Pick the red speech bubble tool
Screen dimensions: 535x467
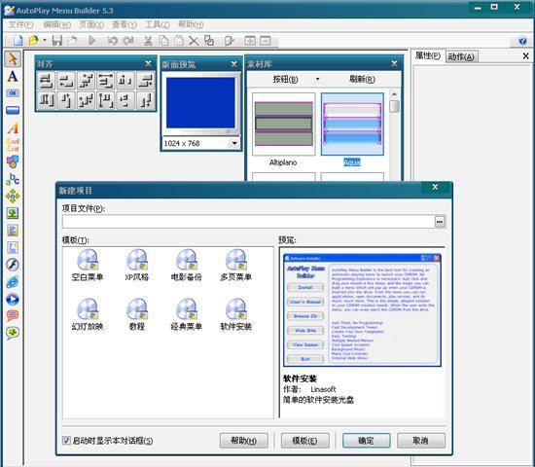coord(13,316)
